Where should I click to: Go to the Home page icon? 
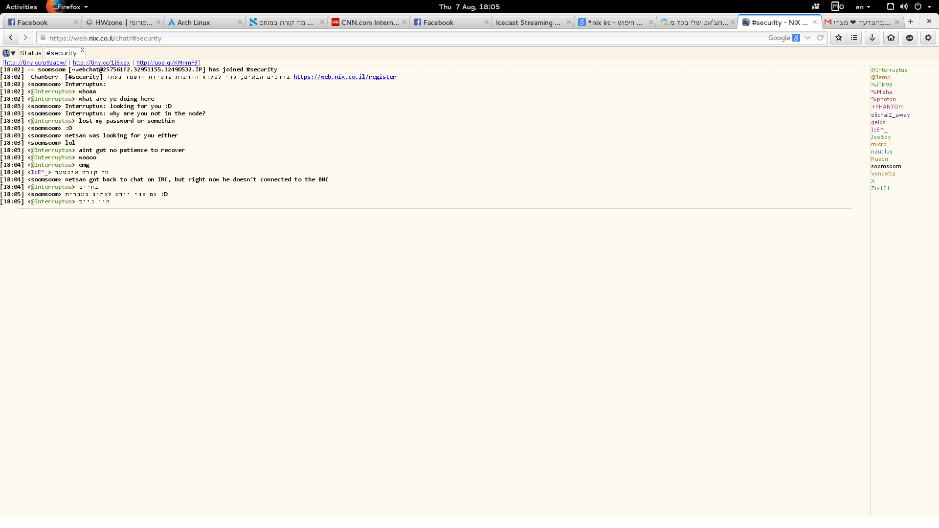click(891, 38)
